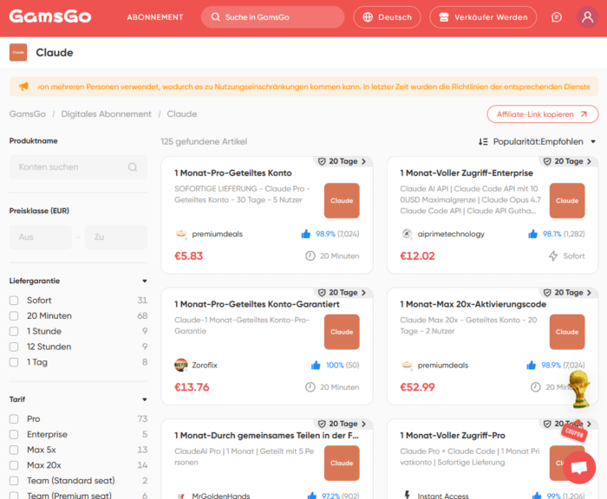
Task: Check the 12 Stunden delivery checkbox
Action: click(x=14, y=347)
